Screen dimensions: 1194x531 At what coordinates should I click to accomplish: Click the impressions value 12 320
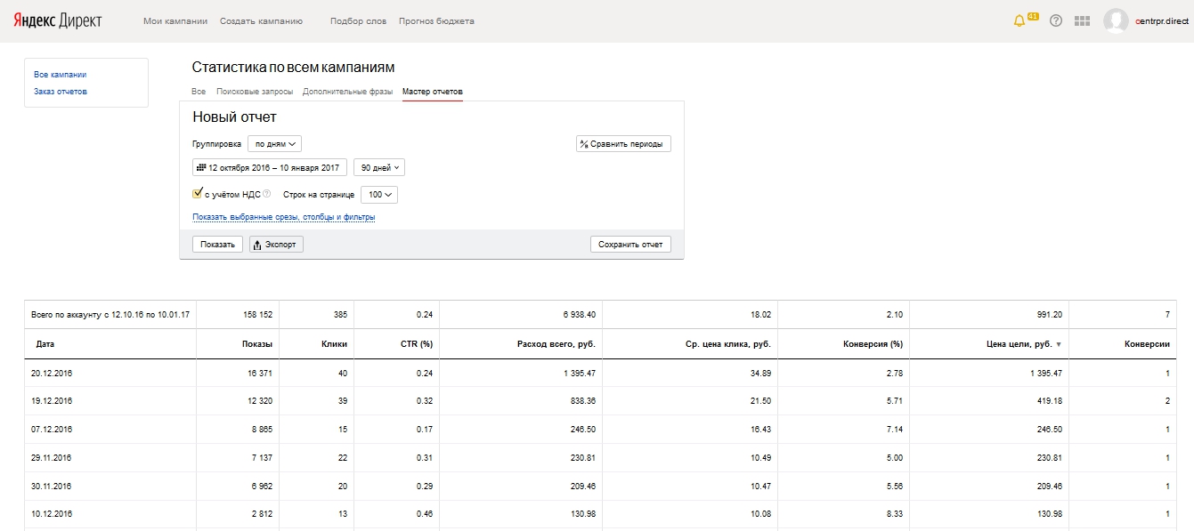[258, 401]
